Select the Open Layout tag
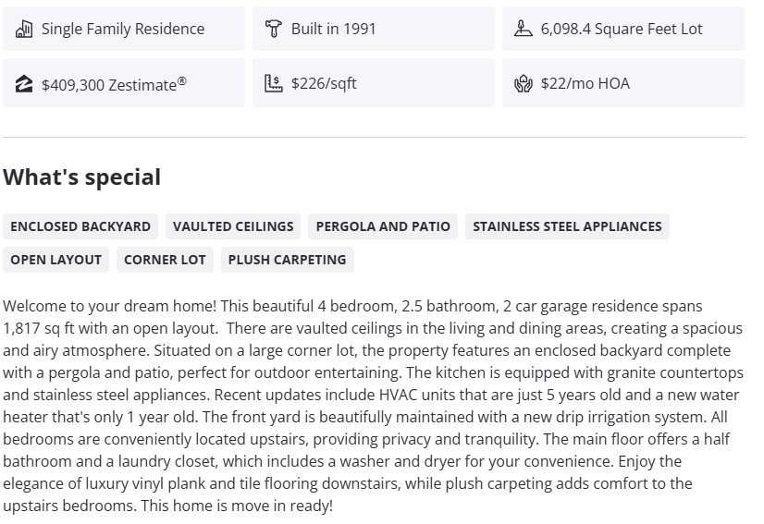The image size is (764, 524). [55, 260]
